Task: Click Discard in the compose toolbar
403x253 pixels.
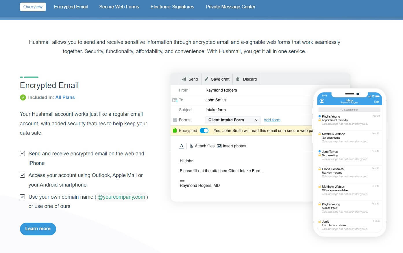Action: [247, 79]
